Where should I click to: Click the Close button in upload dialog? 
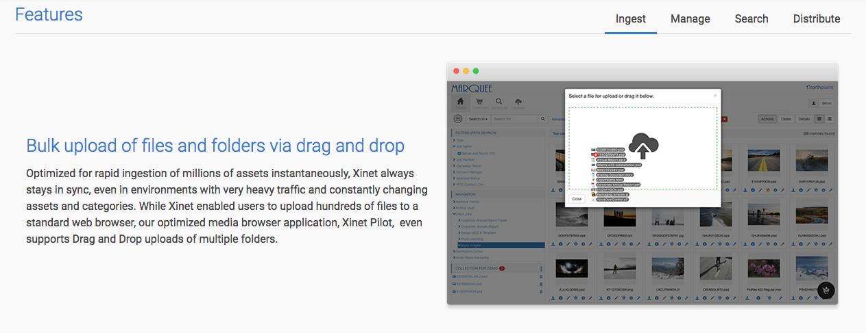pyautogui.click(x=577, y=199)
